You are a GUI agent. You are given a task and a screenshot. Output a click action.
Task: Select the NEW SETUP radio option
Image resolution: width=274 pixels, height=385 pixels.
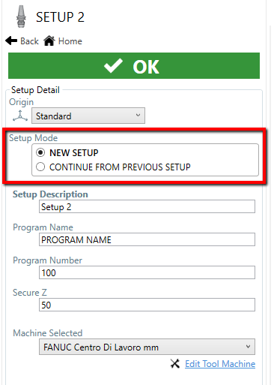pos(40,152)
